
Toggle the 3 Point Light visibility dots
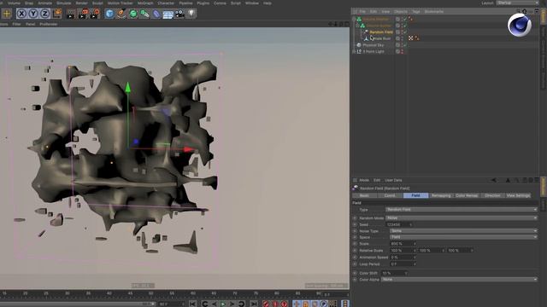click(402, 51)
